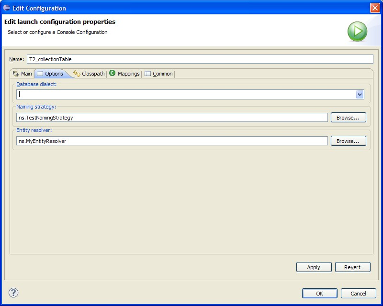The height and width of the screenshot is (306, 383).
Task: Click the Name label
Action: pyautogui.click(x=16, y=59)
